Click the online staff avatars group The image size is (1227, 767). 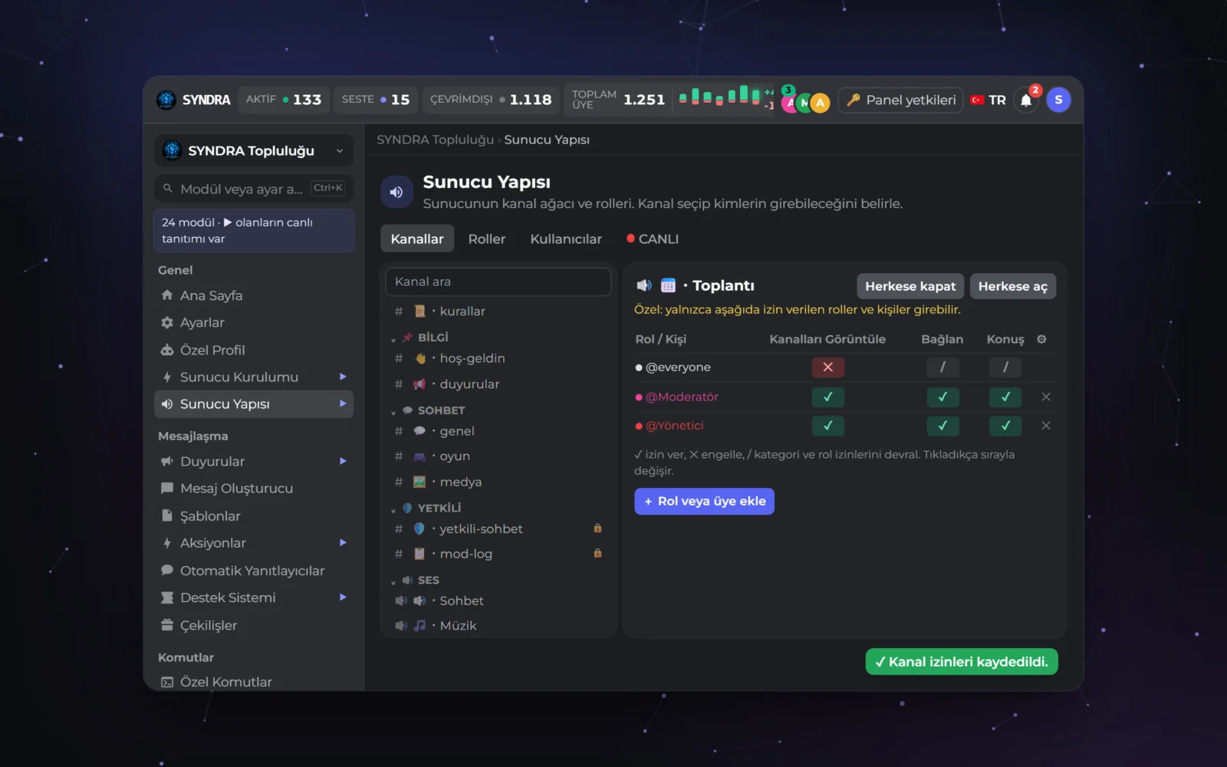(x=805, y=100)
